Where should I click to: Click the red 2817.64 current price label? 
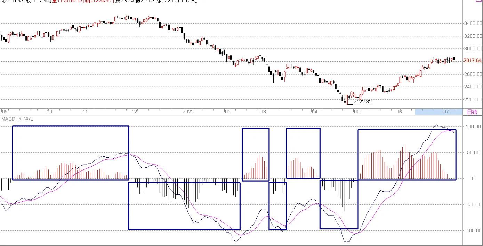click(473, 61)
